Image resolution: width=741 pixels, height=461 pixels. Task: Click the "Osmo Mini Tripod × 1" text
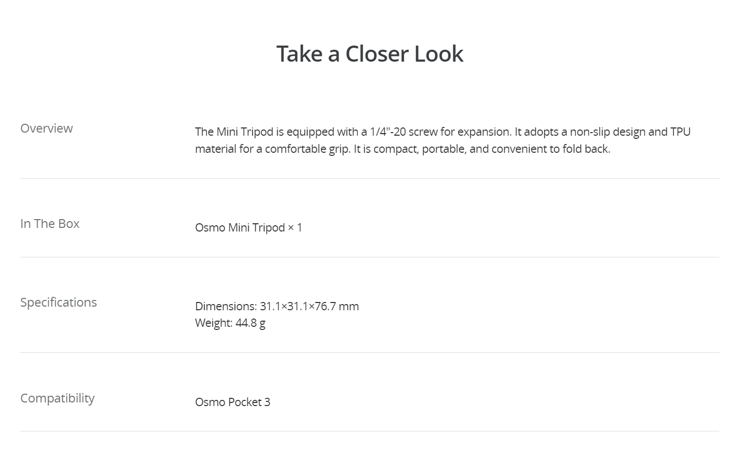(249, 228)
